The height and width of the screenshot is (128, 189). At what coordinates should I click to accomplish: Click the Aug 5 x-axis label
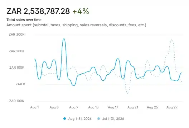[x=54, y=107]
